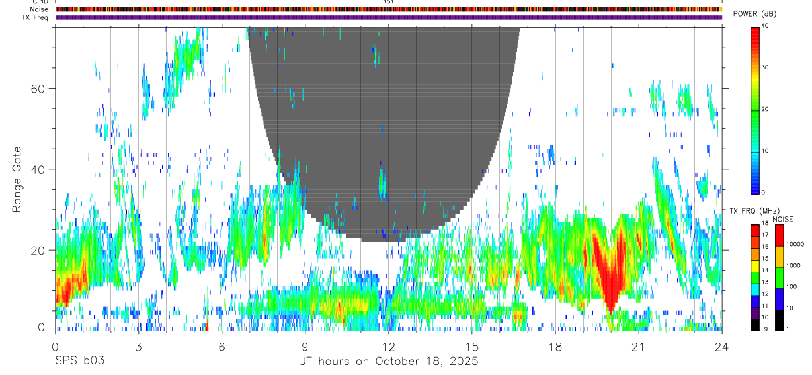The height and width of the screenshot is (375, 812).
Task: Click the green segment of NOISE legend
Action: click(780, 278)
